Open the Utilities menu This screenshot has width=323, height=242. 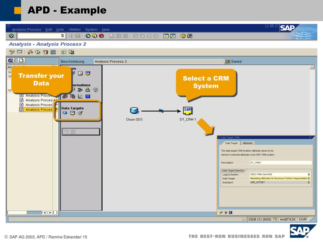pos(74,29)
